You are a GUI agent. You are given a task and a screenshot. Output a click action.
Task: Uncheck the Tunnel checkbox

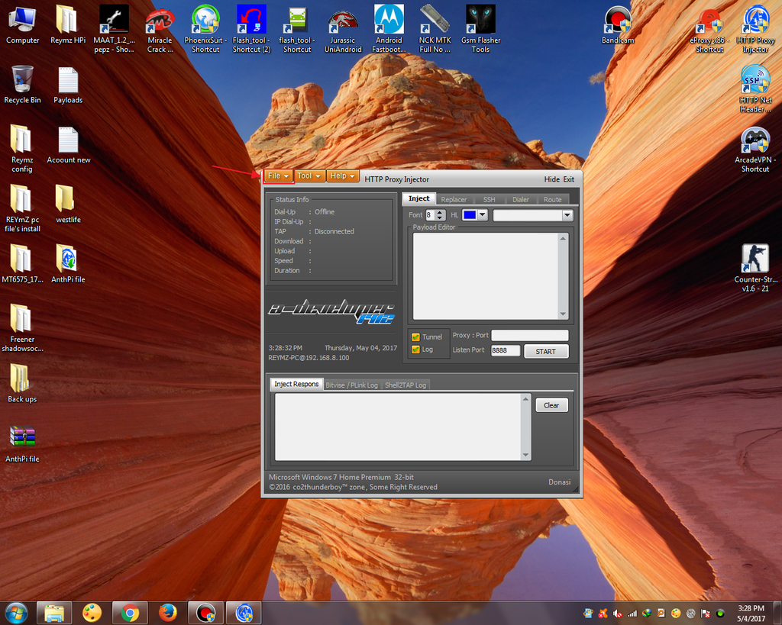coord(415,337)
